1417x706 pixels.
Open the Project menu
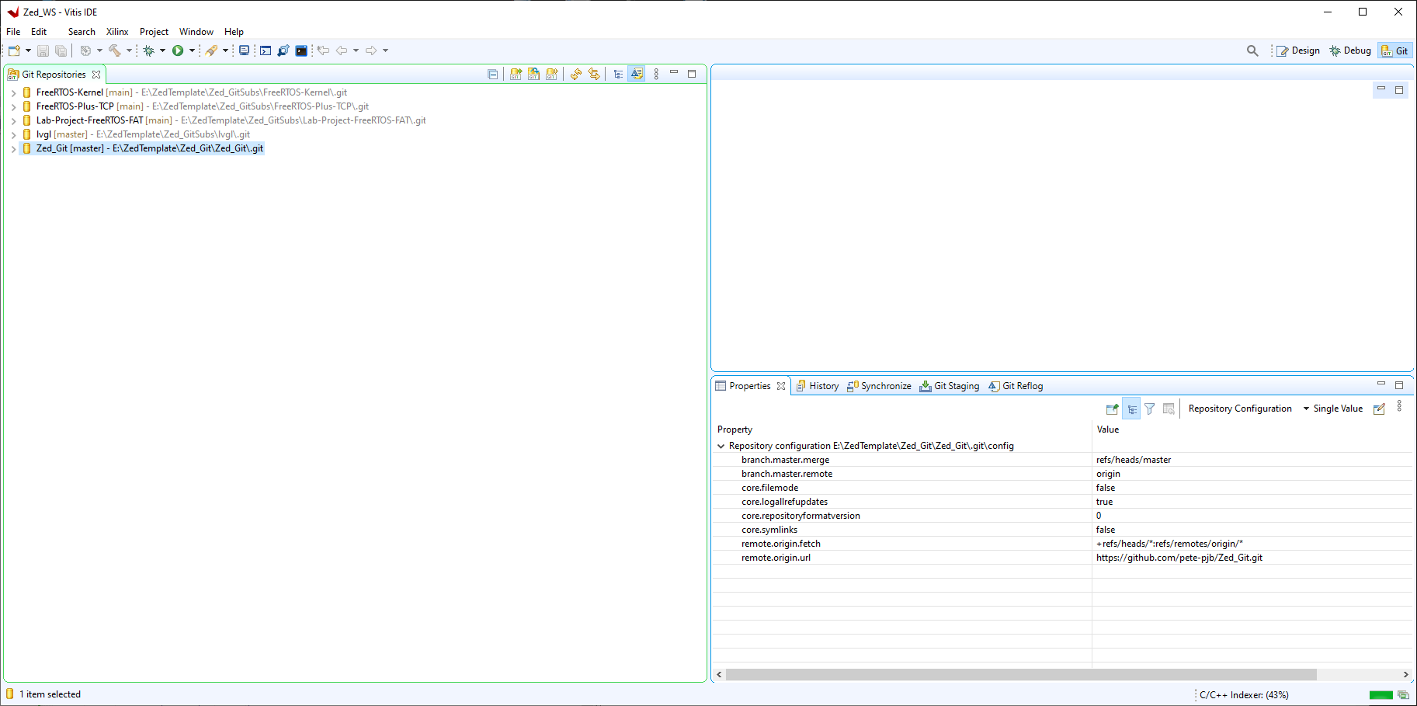[x=154, y=32]
